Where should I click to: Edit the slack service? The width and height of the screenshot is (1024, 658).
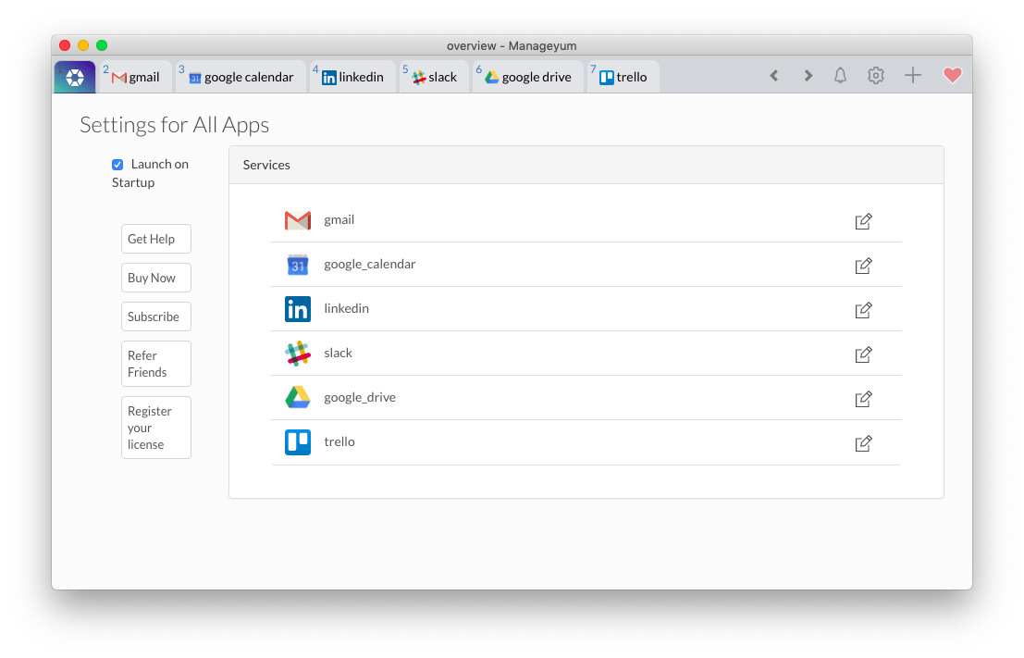pos(863,354)
